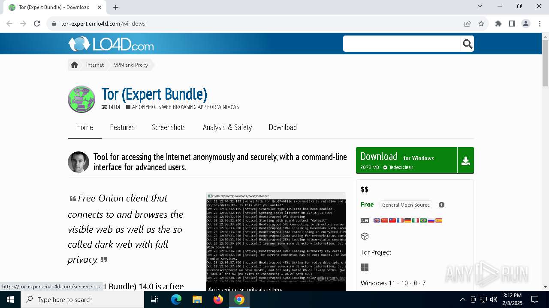Select the Brazilian flag
This screenshot has height=308, width=549.
[x=423, y=220]
